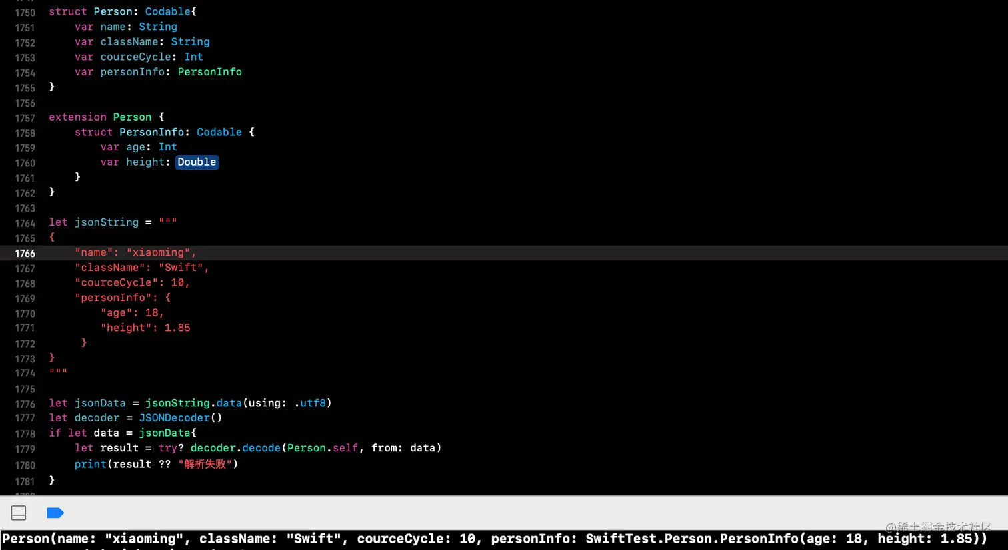
Task: Click 'var age: Int' line
Action: click(x=139, y=147)
